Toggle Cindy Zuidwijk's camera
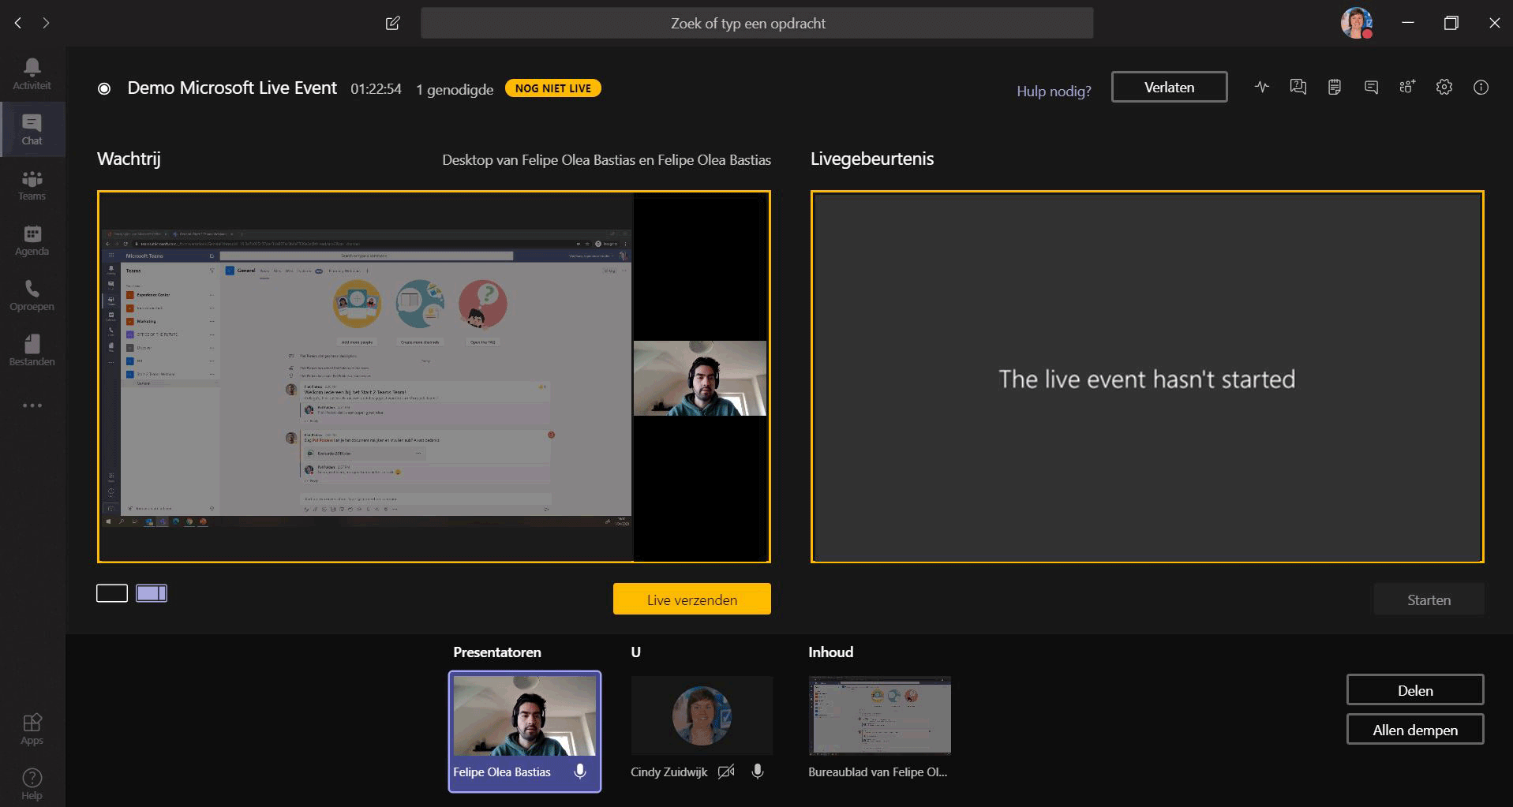The width and height of the screenshot is (1513, 807). pos(726,772)
